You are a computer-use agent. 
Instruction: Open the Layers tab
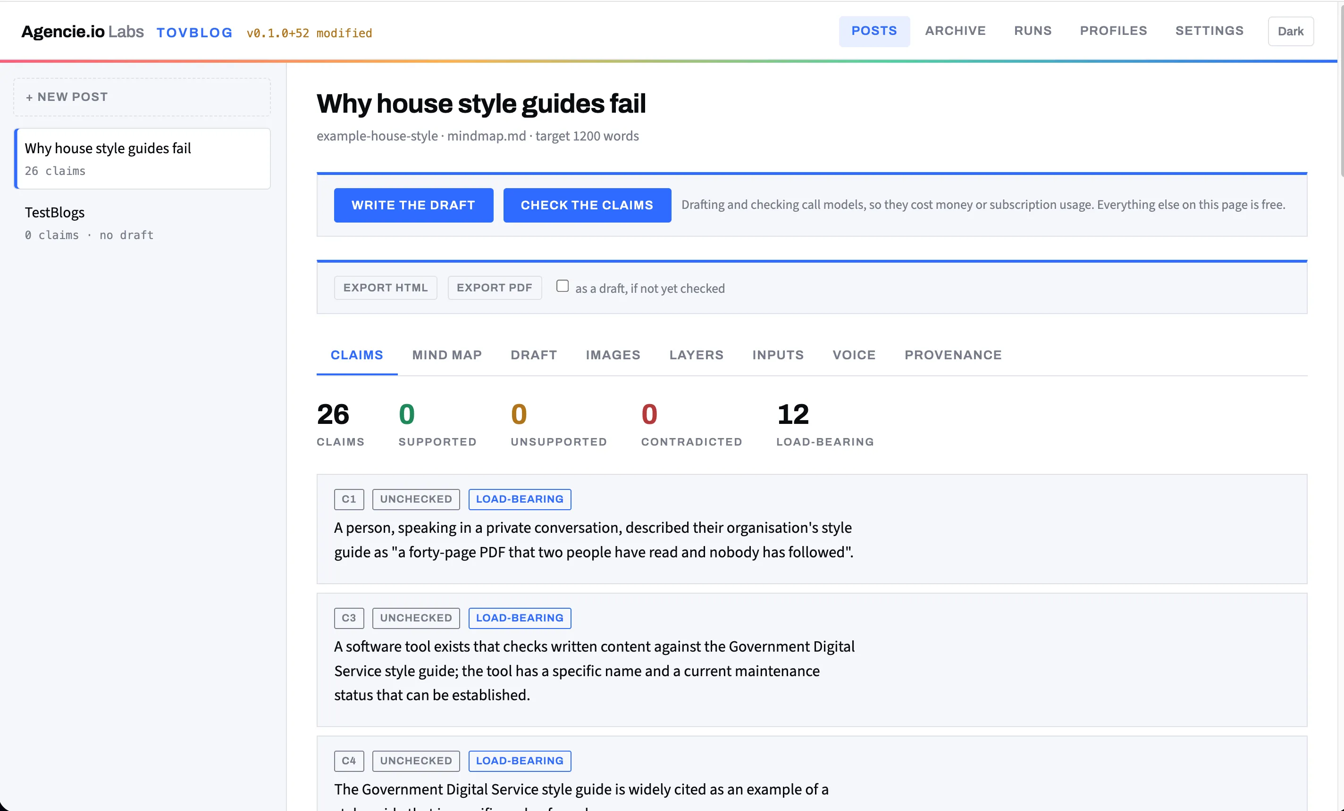[696, 356]
